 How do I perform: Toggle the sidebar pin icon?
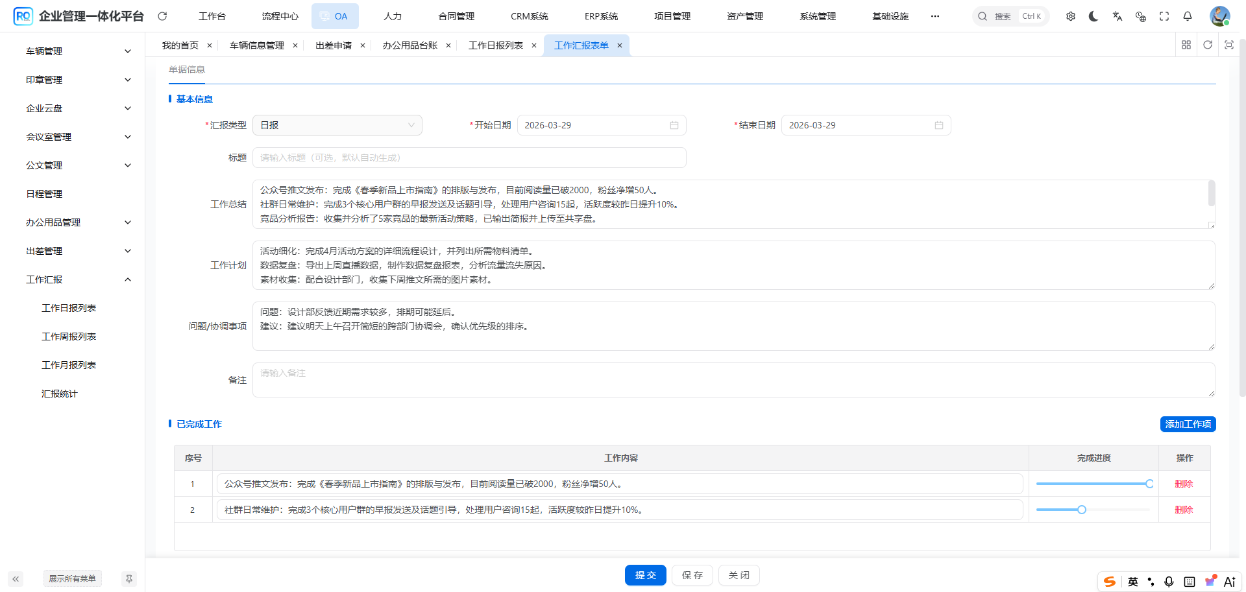click(x=129, y=578)
